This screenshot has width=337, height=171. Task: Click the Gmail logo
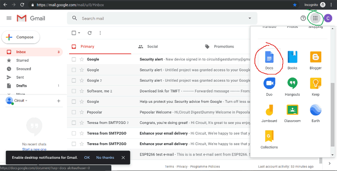tap(31, 18)
